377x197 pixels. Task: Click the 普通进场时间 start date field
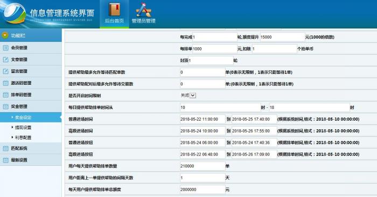tap(203, 119)
